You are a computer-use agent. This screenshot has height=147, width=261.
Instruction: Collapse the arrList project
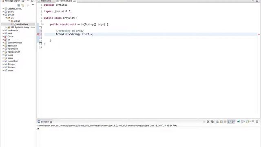(3, 15)
